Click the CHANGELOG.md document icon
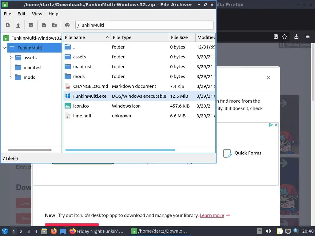 [68, 86]
